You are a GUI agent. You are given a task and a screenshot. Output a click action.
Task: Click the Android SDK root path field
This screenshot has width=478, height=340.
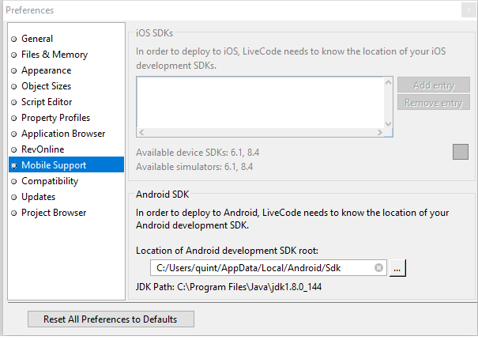pyautogui.click(x=261, y=268)
